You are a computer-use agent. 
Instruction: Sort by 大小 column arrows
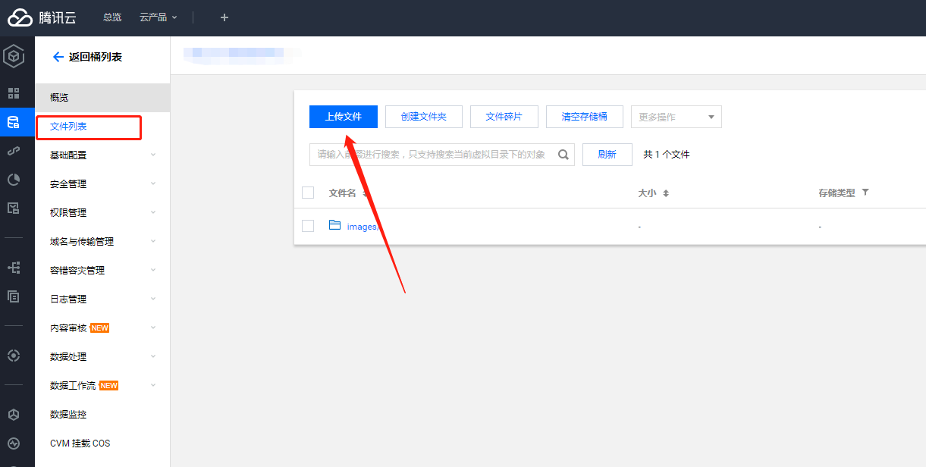coord(666,193)
